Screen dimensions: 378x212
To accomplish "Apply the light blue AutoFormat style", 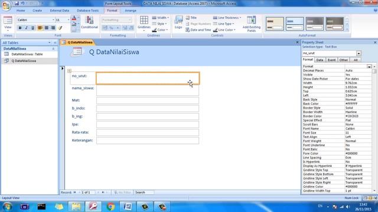I will [x=295, y=24].
